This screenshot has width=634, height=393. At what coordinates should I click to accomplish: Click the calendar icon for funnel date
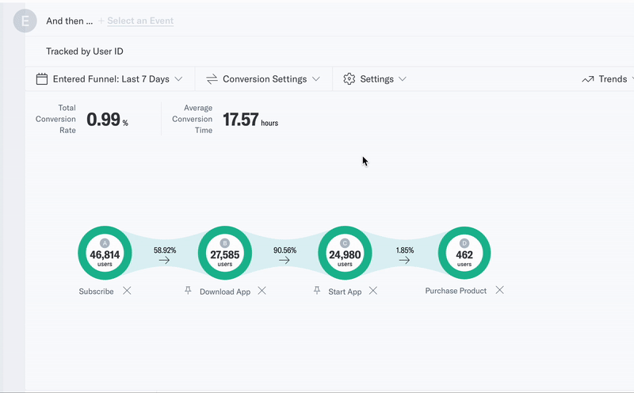42,79
